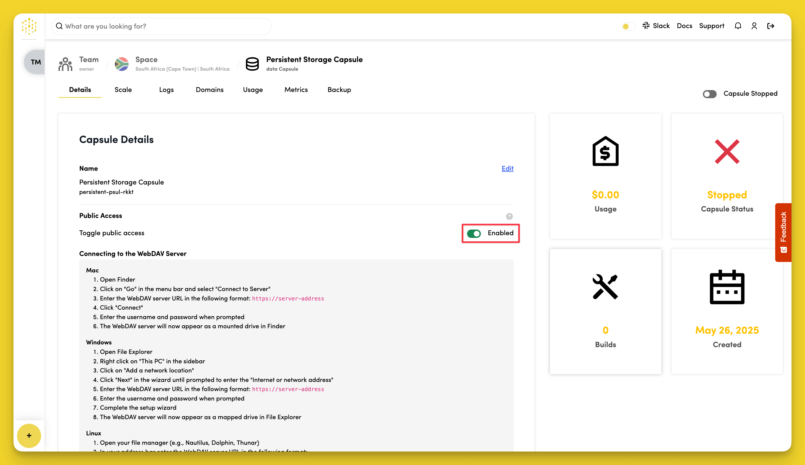
Task: Open the red Feedback side button
Action: 783,232
